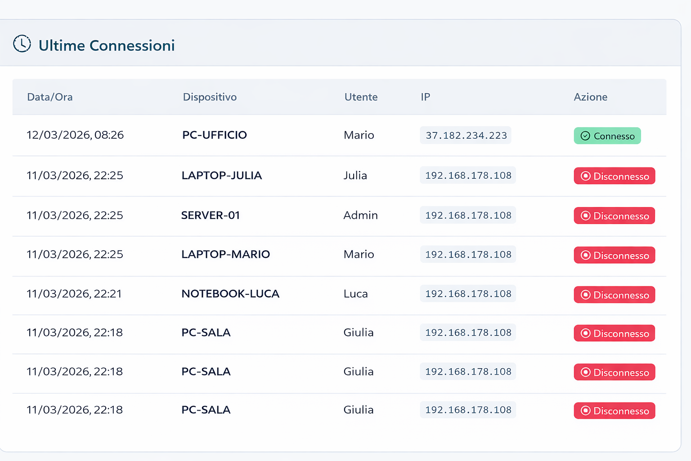Click the Utente column header

click(x=361, y=97)
